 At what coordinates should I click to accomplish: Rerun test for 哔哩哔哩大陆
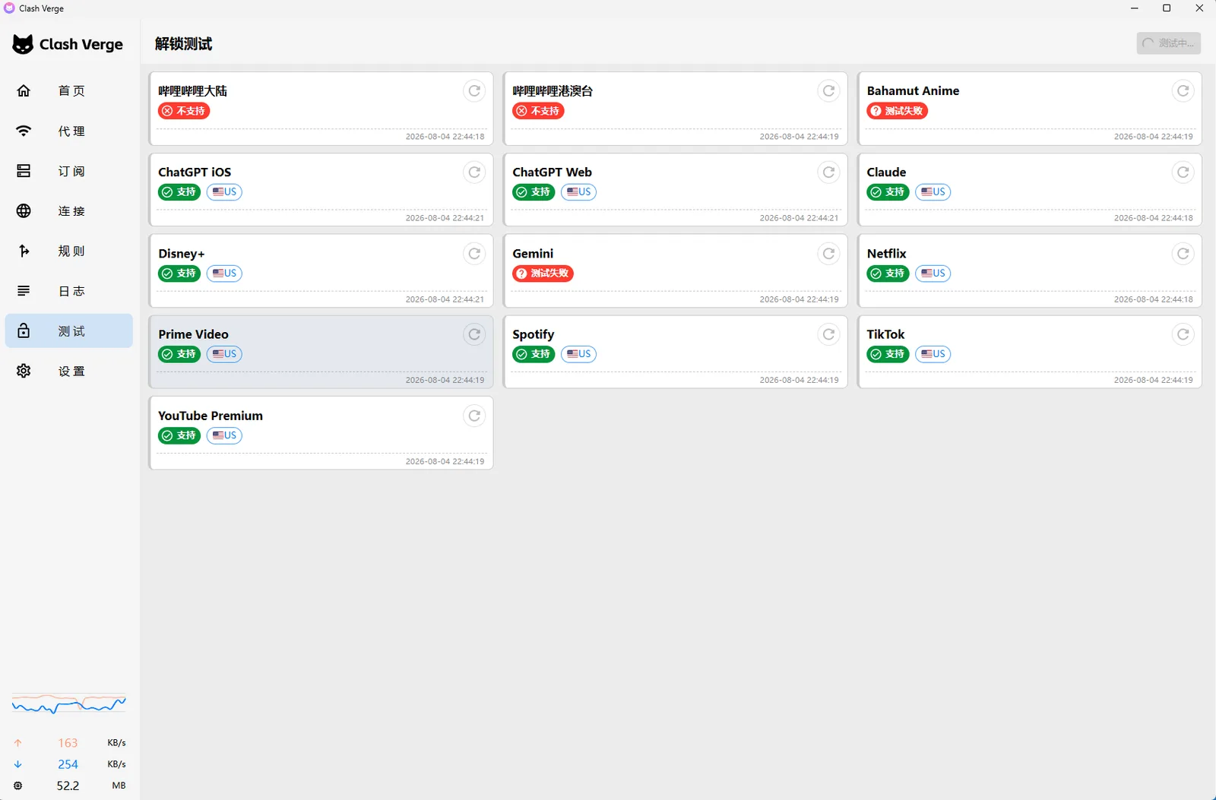click(x=474, y=91)
